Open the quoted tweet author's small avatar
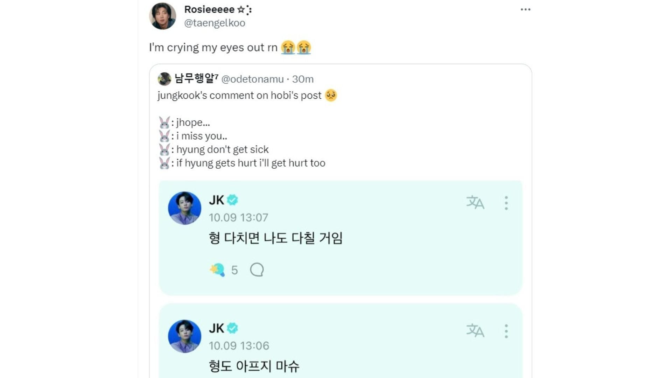The width and height of the screenshot is (672, 378). pos(164,79)
